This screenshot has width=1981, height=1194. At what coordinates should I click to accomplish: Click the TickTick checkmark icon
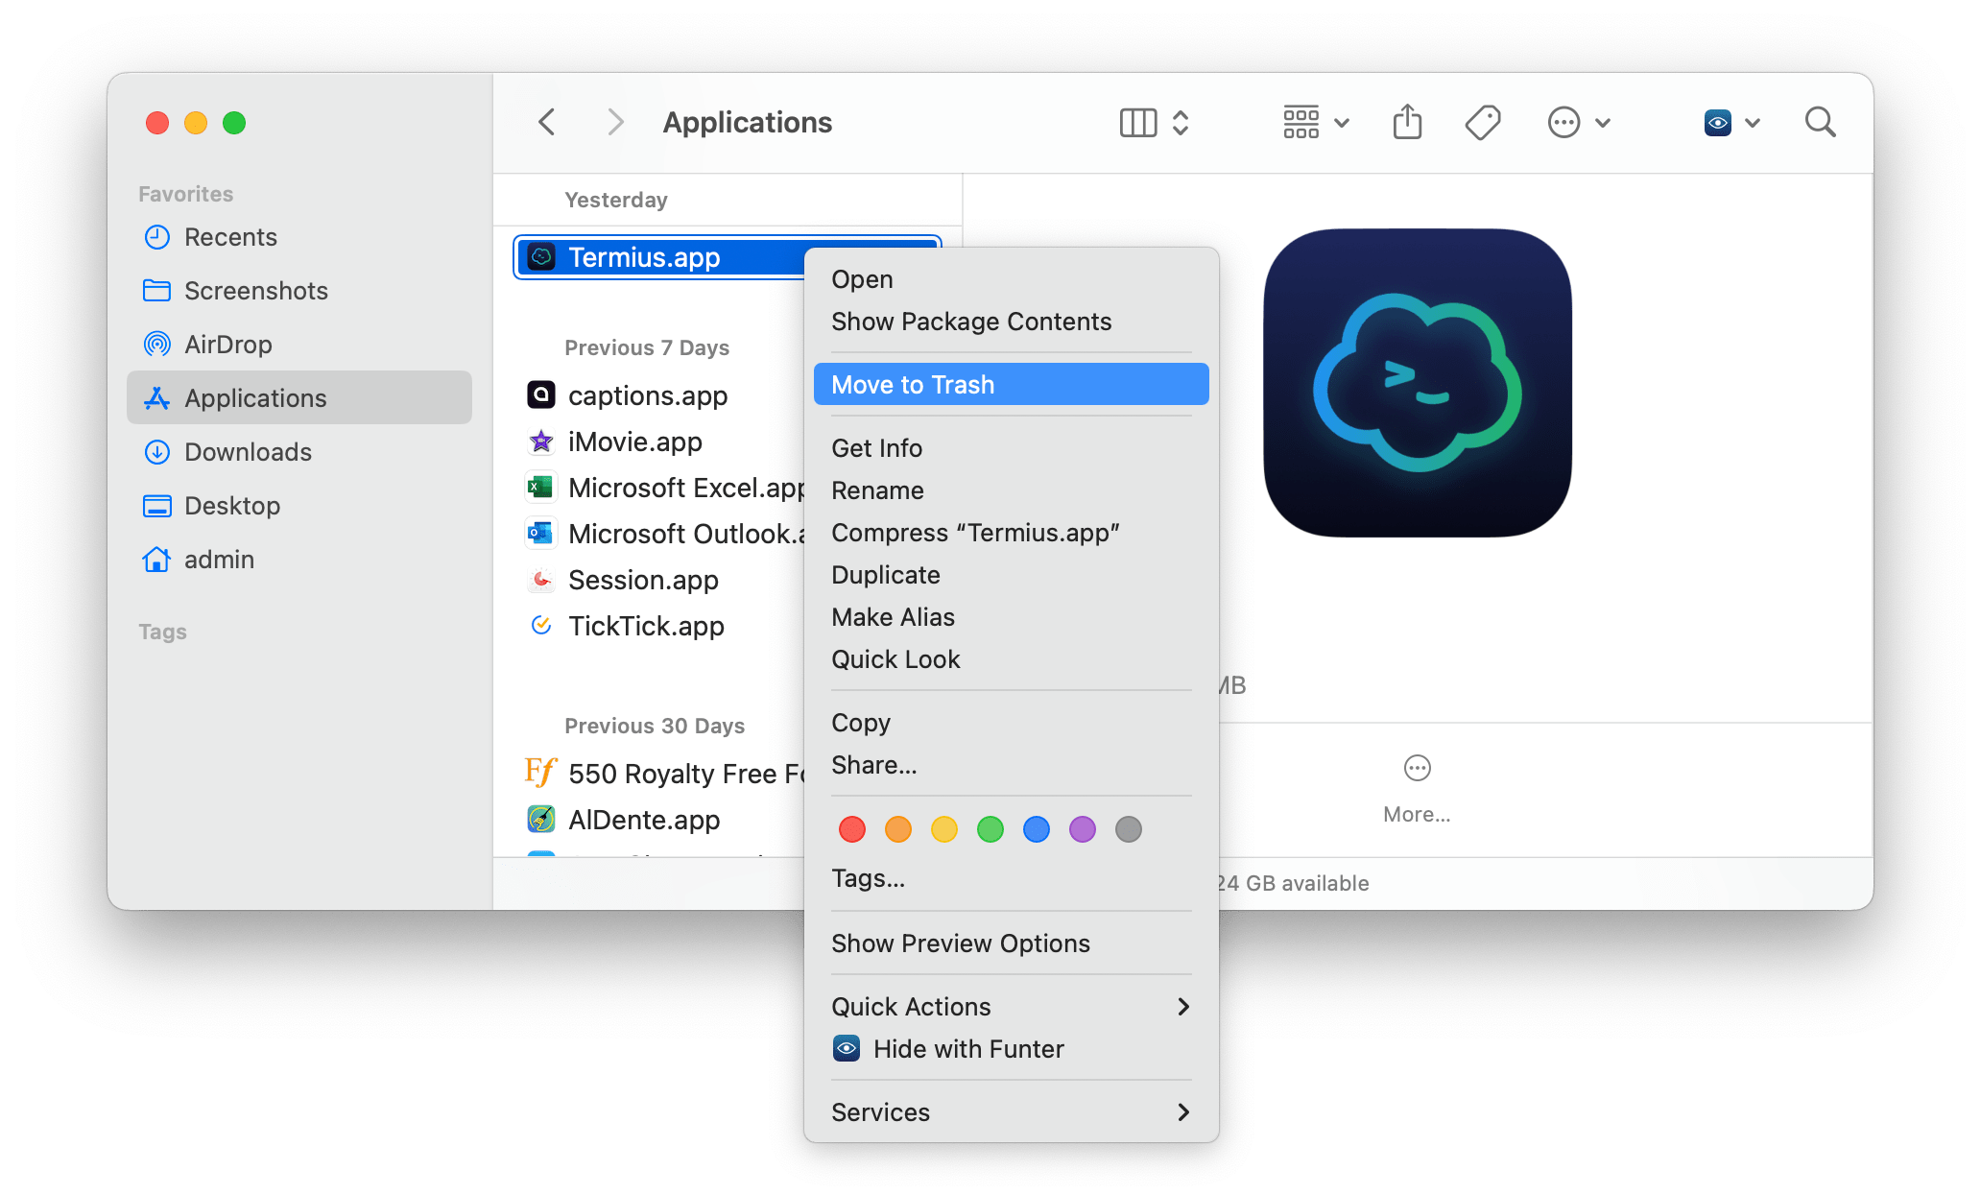[541, 626]
